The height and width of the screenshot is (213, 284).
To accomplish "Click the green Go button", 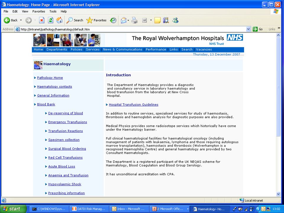I will click(258, 29).
